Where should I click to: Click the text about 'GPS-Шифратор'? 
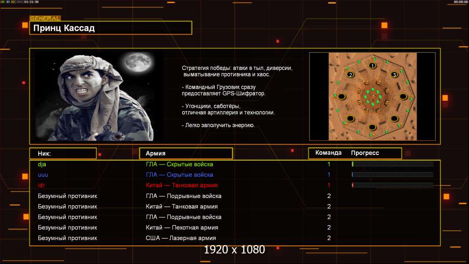[x=224, y=90]
